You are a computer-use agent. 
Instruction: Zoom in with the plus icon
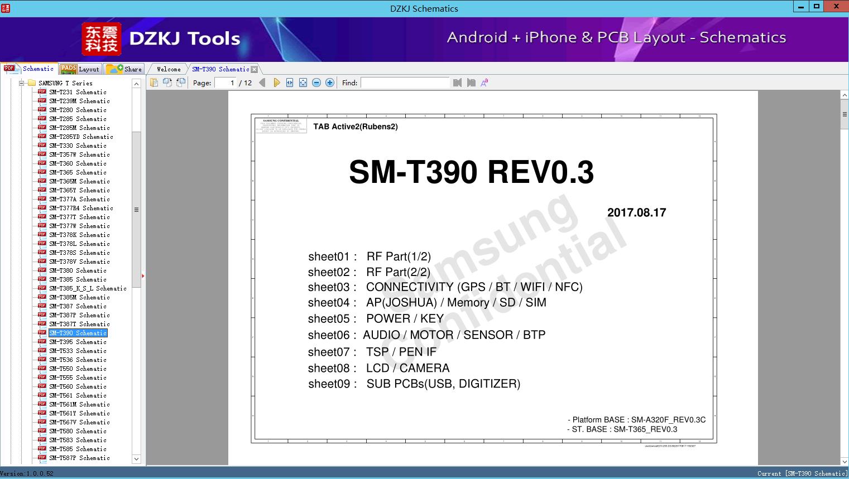(x=330, y=83)
